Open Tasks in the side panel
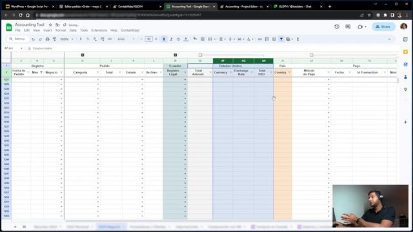 [405, 64]
